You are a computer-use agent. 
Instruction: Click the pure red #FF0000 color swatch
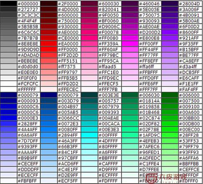click(48, 49)
